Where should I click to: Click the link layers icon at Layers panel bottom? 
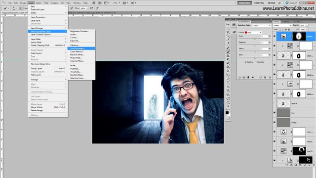(x=286, y=165)
